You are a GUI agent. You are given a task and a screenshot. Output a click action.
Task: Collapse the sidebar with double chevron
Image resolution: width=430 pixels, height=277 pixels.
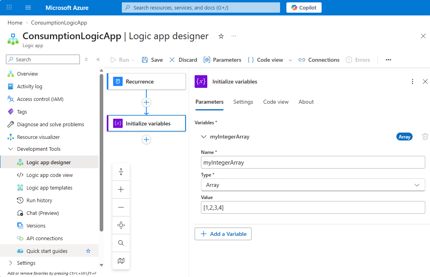[98, 59]
